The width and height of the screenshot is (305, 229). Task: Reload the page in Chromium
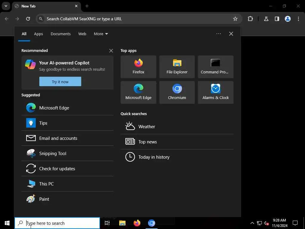28,19
